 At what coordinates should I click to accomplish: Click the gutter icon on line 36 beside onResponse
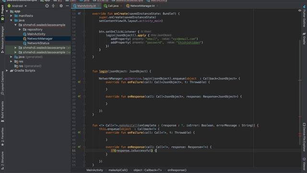[79, 96]
